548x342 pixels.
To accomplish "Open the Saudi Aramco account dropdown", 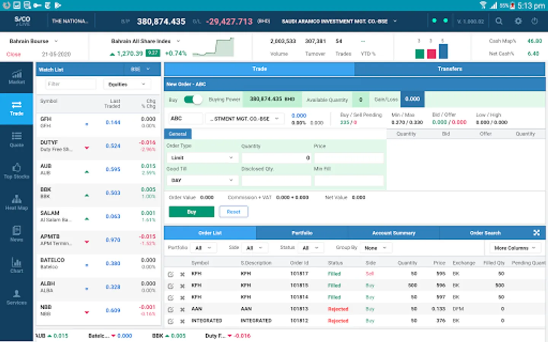I will point(395,21).
